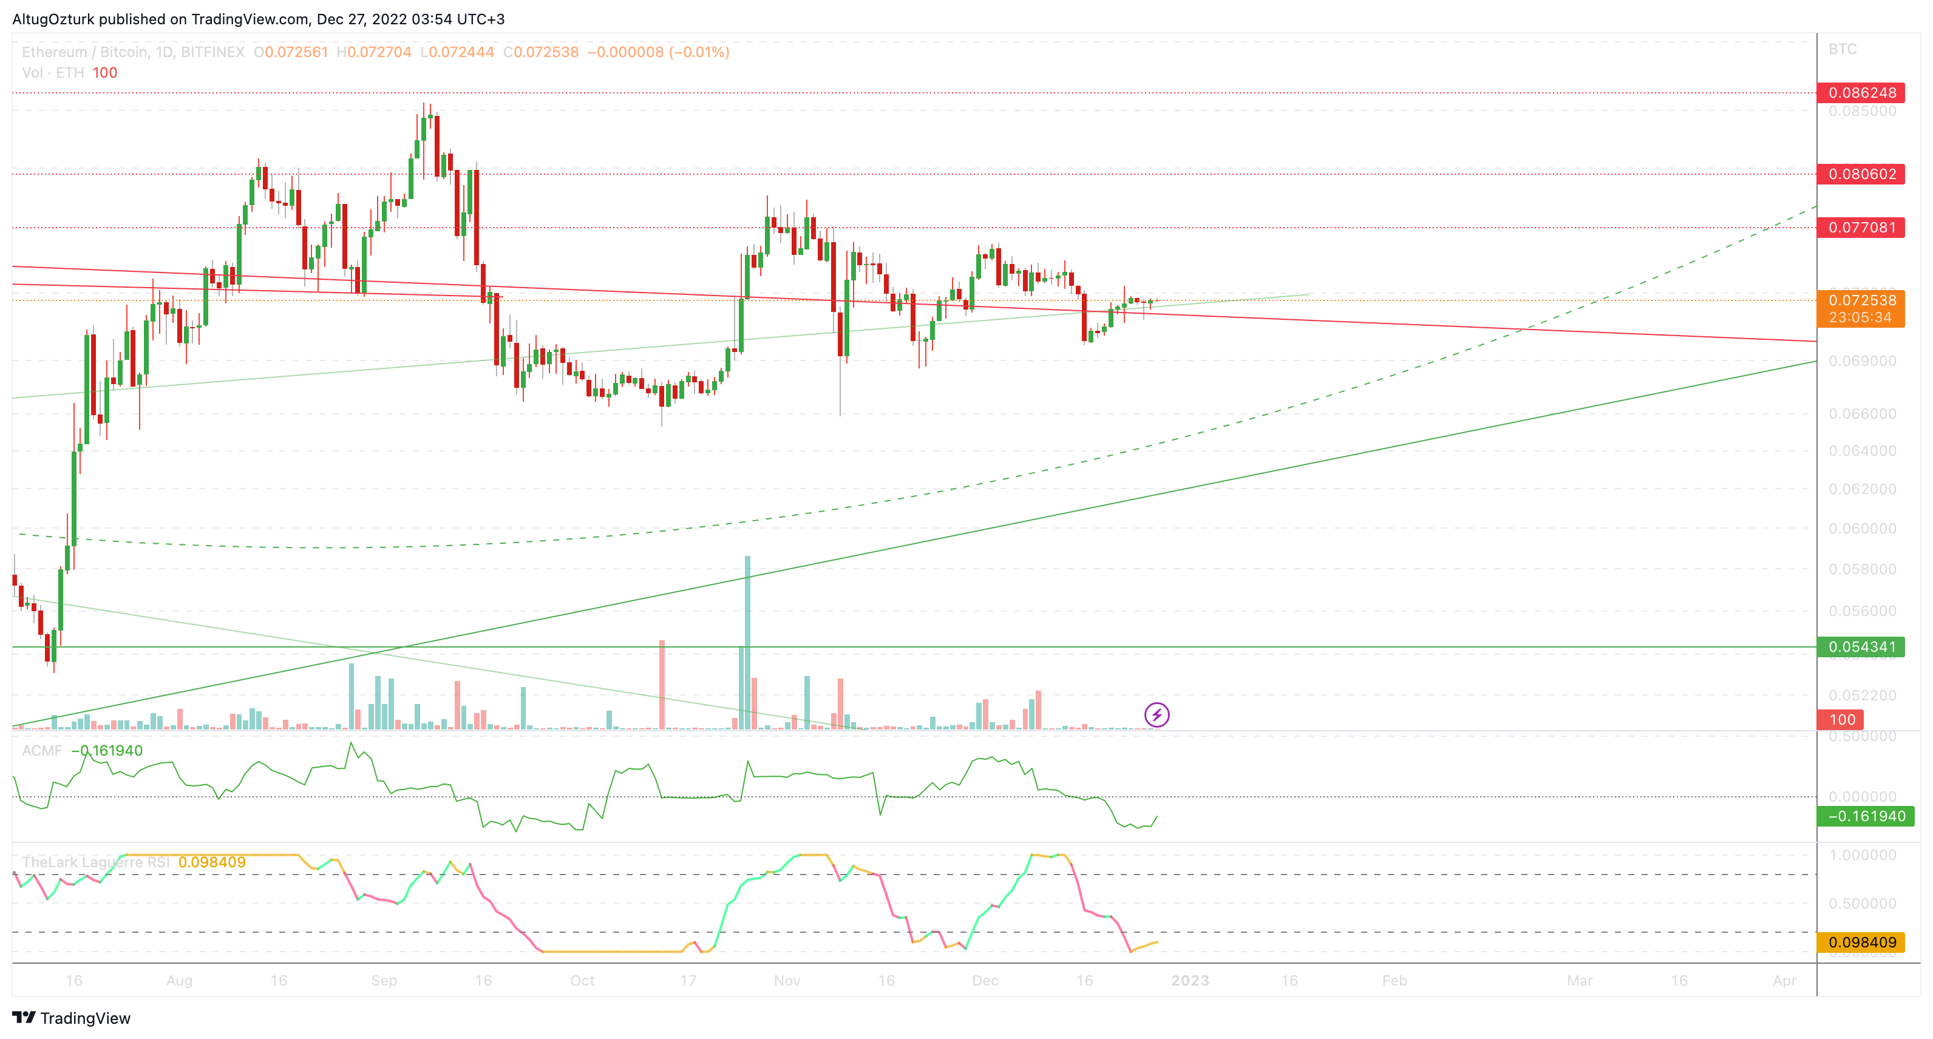Click the Laguerre RSI value label 0.098409
Screen dimensions: 1933x1039
(x=1861, y=943)
